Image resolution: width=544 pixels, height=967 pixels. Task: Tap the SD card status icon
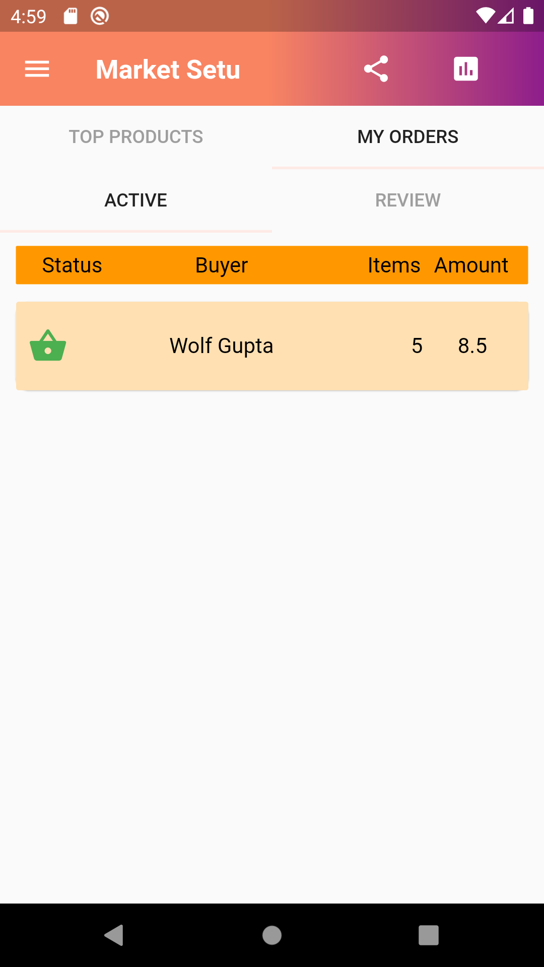pos(71,16)
